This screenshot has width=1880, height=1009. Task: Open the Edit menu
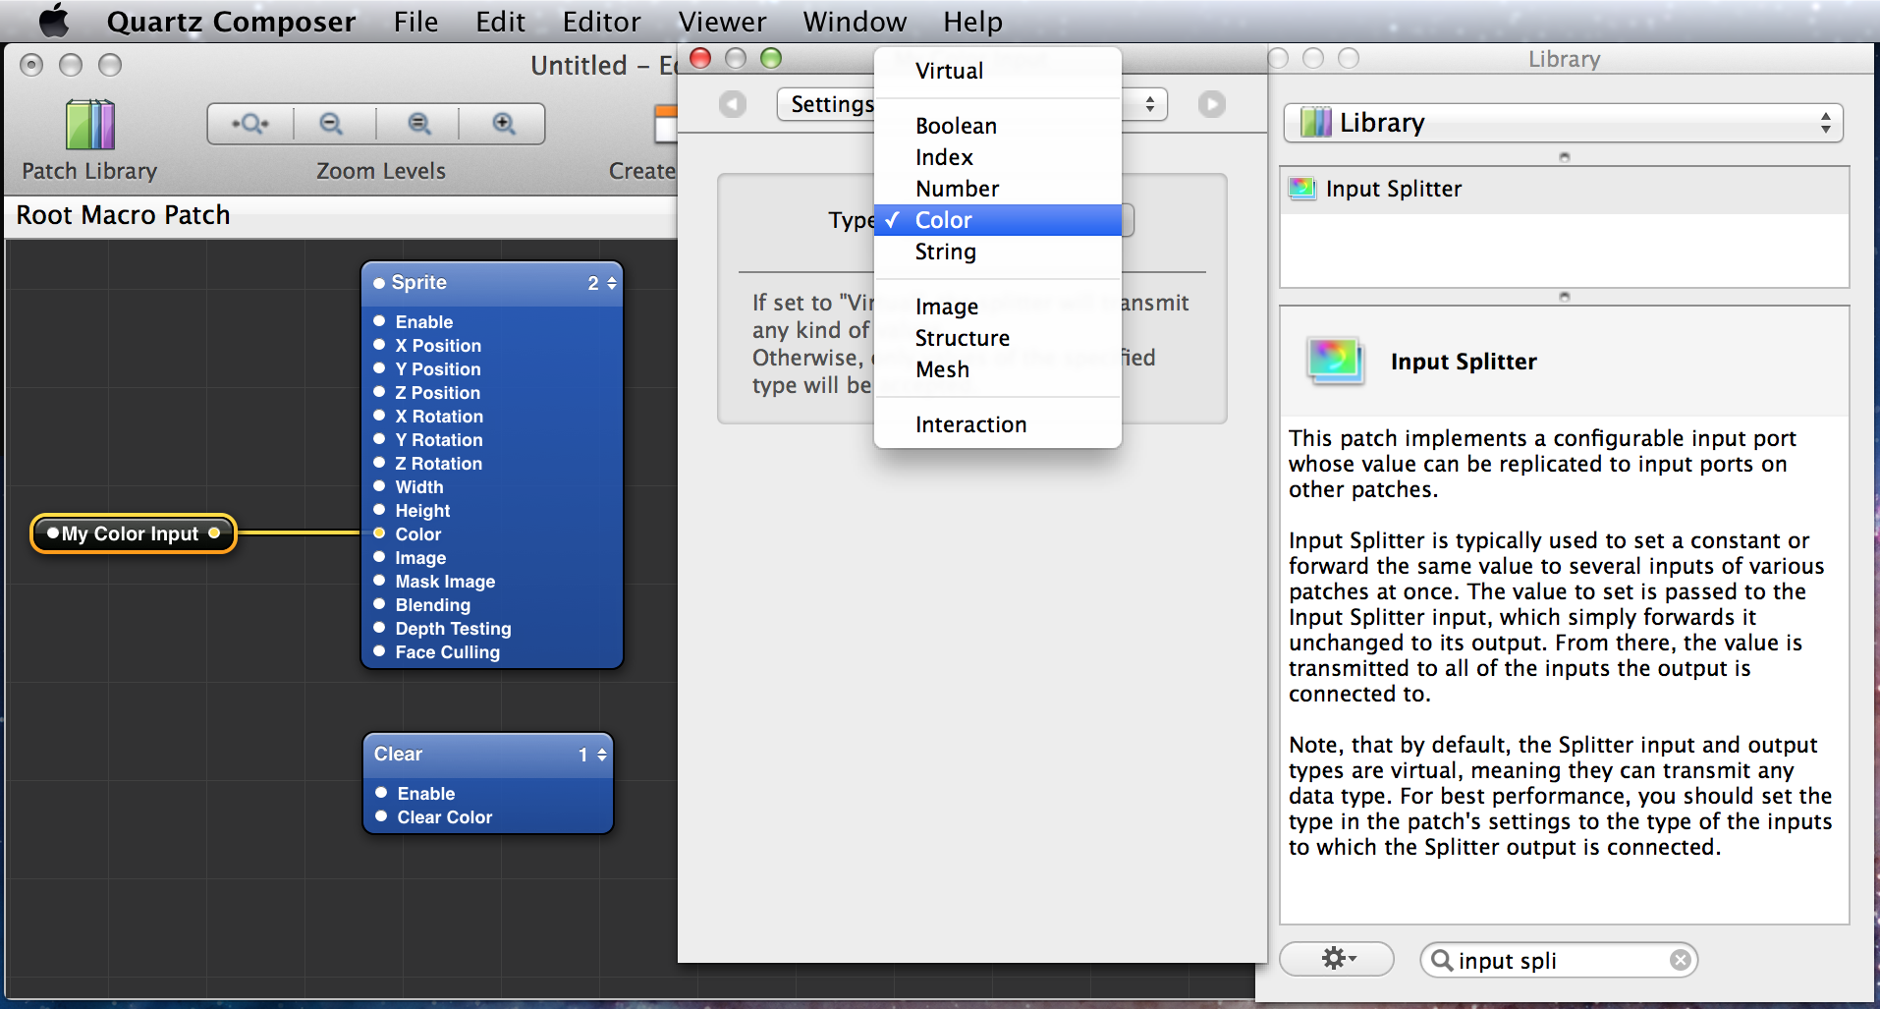[x=500, y=21]
